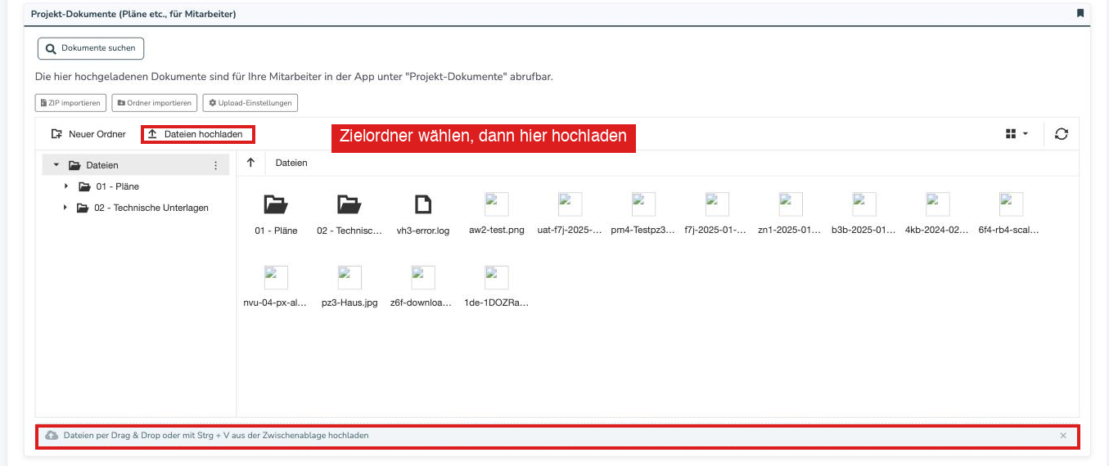Select the uat-f7j-2025 file thumbnail
The width and height of the screenshot is (1109, 466).
[570, 204]
